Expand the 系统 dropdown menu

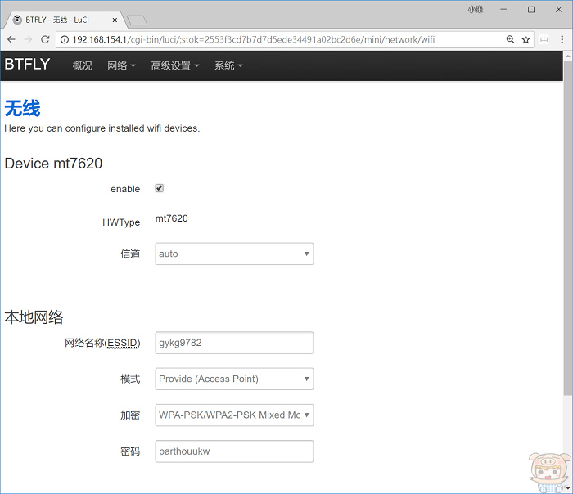(228, 65)
